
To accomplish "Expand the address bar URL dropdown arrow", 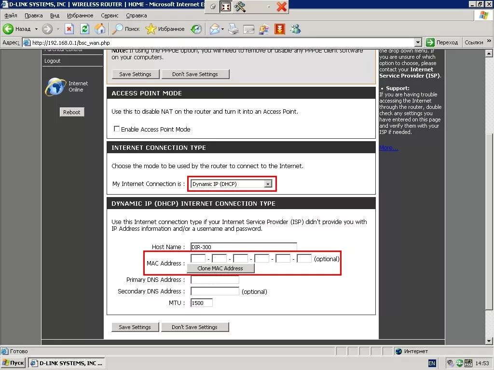I will click(418, 42).
